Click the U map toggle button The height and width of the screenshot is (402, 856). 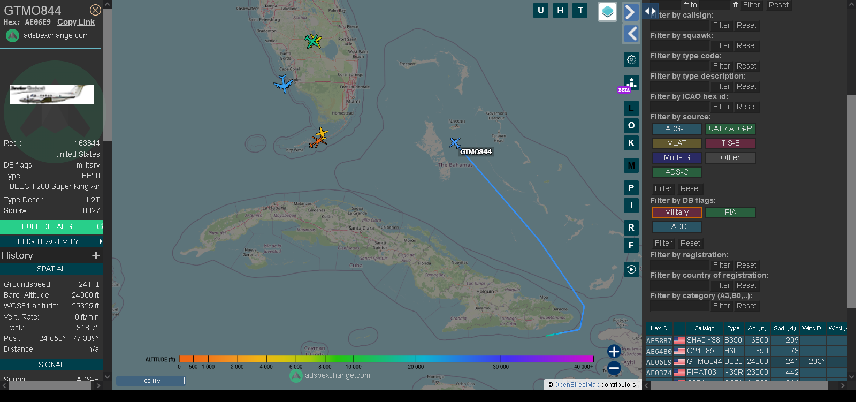pyautogui.click(x=541, y=10)
